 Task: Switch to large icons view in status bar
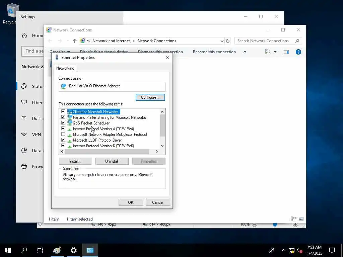[x=301, y=219]
